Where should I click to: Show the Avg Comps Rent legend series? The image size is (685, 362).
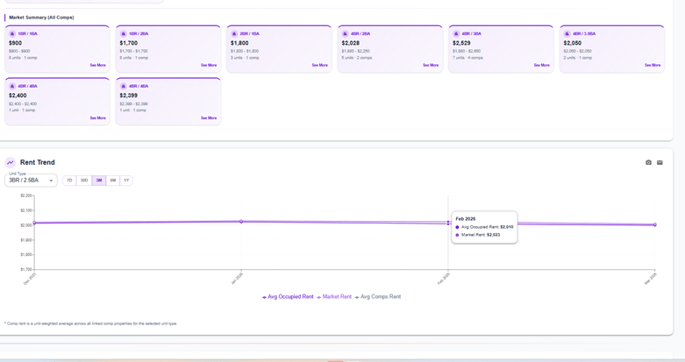pos(378,297)
